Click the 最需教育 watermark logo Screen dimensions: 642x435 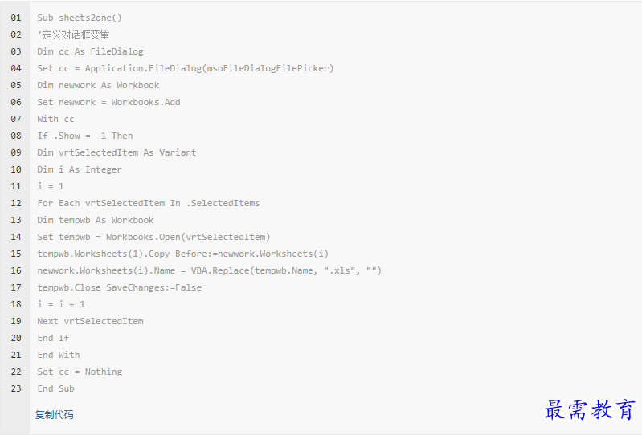click(x=589, y=409)
